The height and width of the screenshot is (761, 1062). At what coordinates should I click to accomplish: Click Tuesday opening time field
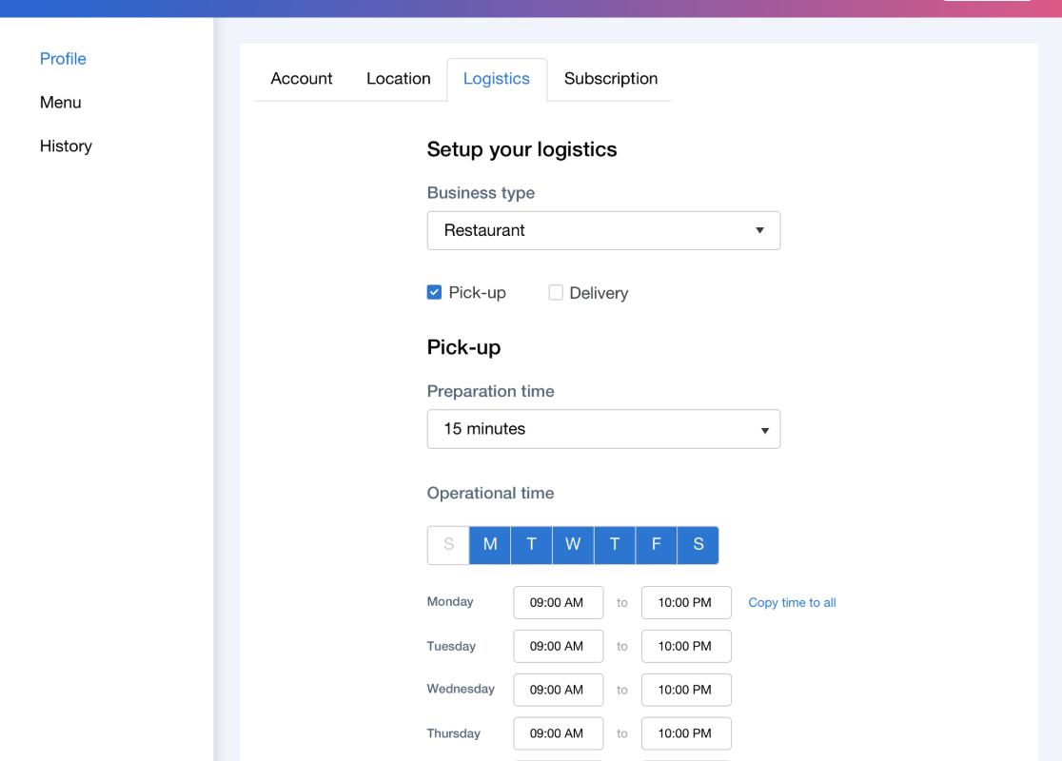pos(558,647)
